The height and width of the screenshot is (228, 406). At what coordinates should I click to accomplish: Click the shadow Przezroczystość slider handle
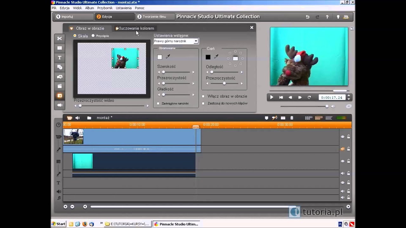(224, 83)
